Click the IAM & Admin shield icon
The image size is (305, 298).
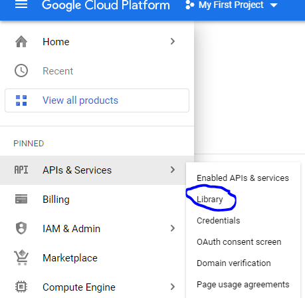pos(21,228)
